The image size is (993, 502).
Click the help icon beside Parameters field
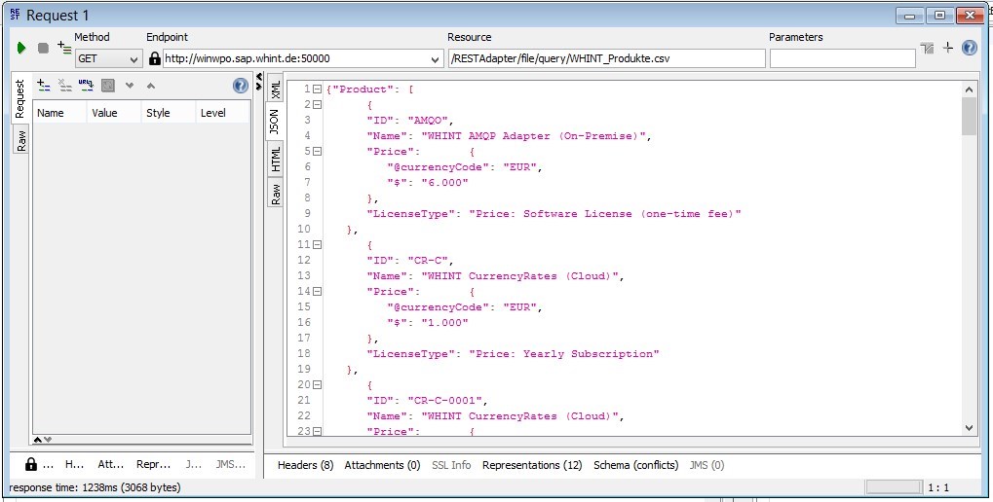pos(970,48)
